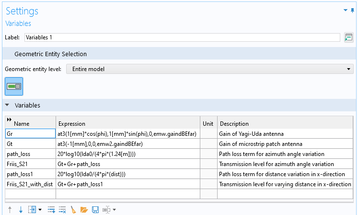Select the path_loss variable name cell

[x=30, y=154]
